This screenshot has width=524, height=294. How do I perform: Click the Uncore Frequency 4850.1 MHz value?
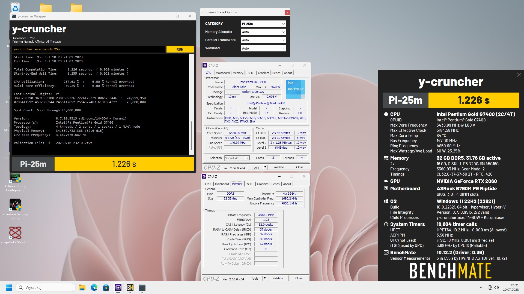[289, 203]
